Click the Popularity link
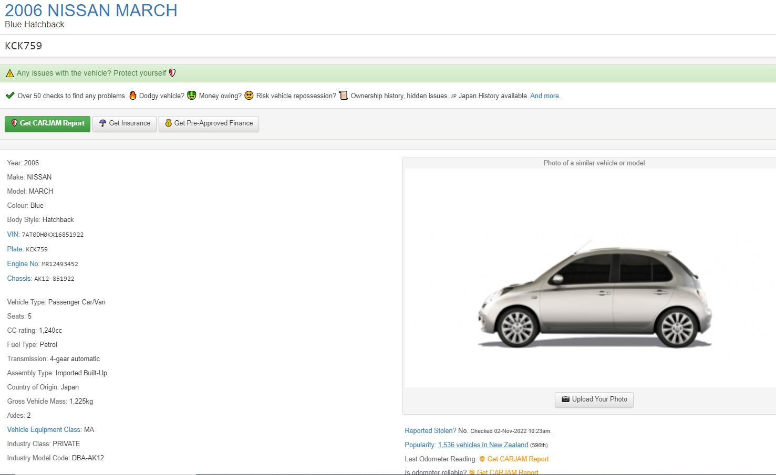 [420, 445]
